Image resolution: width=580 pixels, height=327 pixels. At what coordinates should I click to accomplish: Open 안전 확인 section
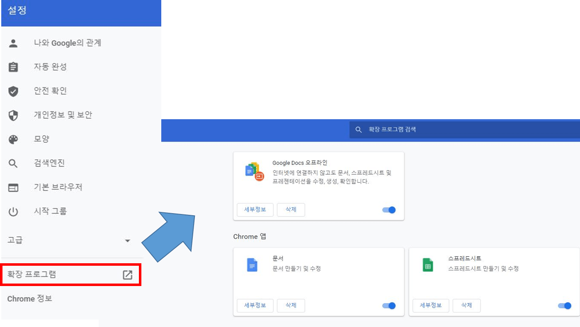point(50,91)
